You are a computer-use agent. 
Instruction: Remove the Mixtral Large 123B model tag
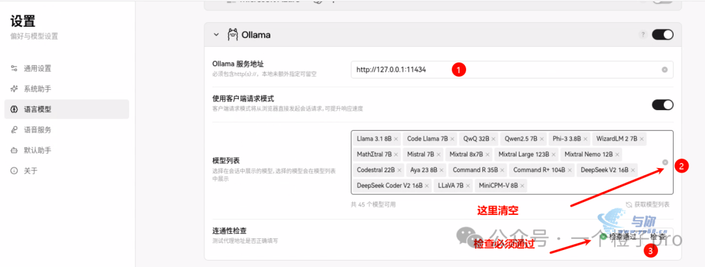(553, 154)
